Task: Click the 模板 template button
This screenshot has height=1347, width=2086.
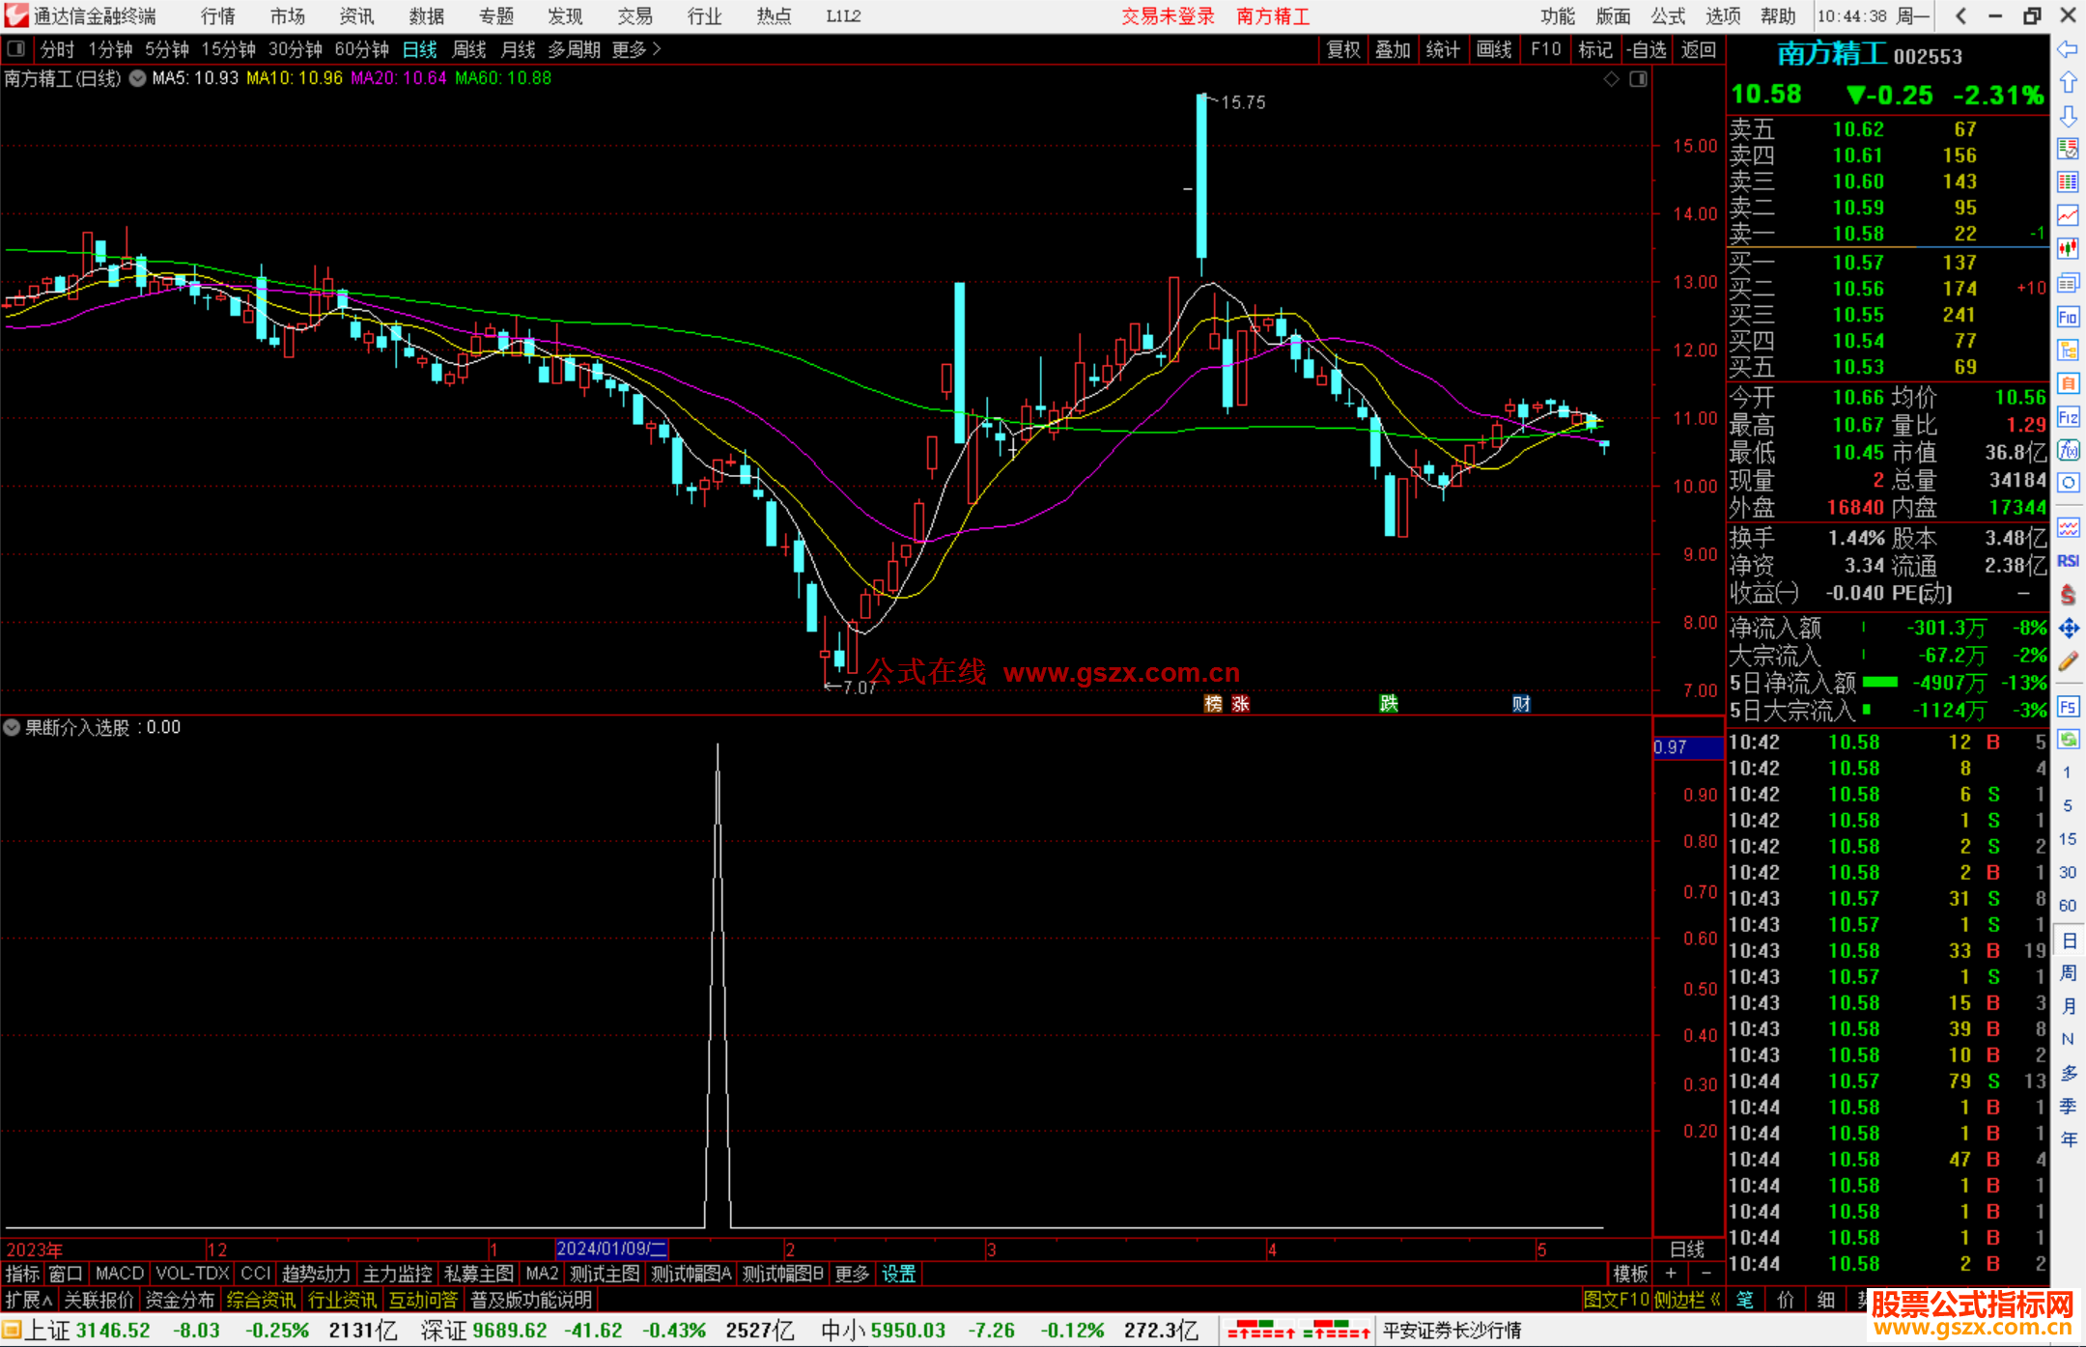Action: pyautogui.click(x=1630, y=1274)
